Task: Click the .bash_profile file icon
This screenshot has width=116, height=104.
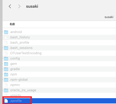Action: (x=6, y=43)
